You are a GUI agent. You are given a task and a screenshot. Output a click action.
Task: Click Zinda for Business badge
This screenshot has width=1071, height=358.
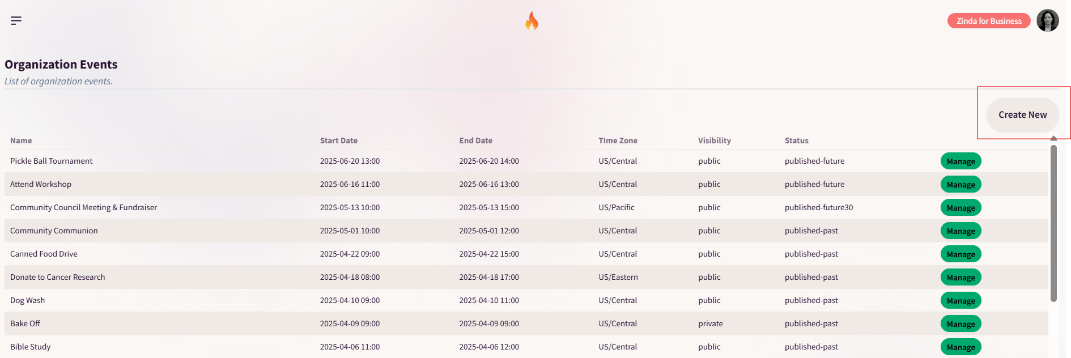[989, 21]
